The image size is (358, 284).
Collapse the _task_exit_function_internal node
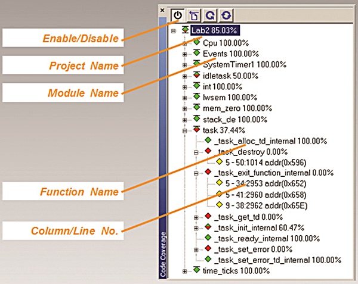click(x=197, y=173)
